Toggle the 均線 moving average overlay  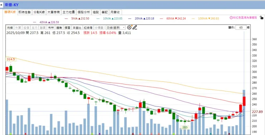pyautogui.click(x=10, y=27)
